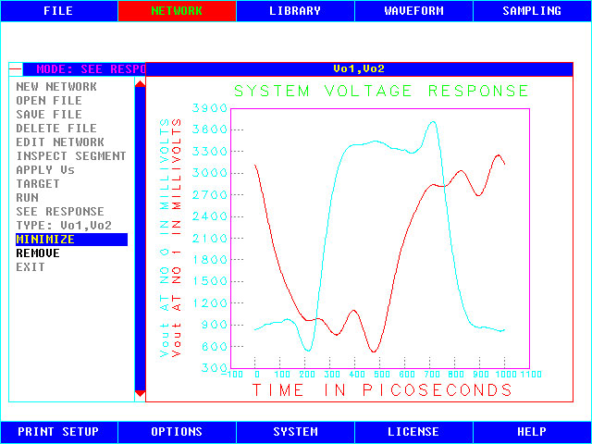Choose SEE RESPONSE entry

pyautogui.click(x=60, y=212)
